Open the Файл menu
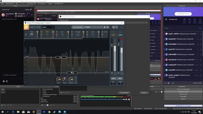The image size is (203, 114). 2,3
